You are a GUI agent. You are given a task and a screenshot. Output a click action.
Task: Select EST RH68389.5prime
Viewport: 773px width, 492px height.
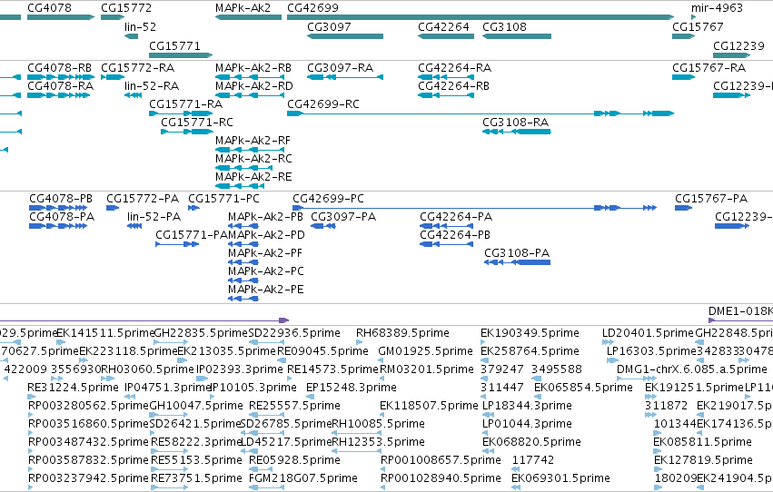402,333
